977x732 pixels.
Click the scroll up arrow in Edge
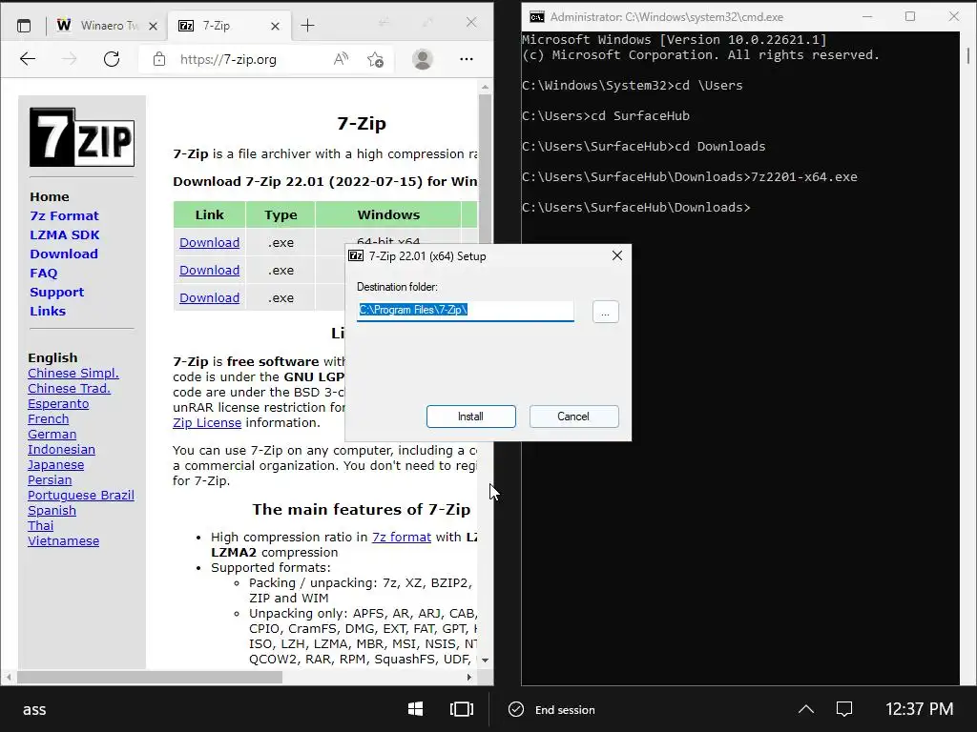(485, 87)
